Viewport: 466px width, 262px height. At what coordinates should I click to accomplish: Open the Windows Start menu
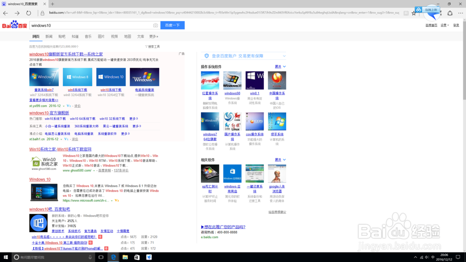5,257
